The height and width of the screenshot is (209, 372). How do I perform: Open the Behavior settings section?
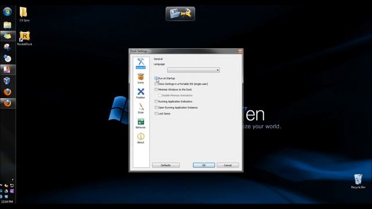[x=141, y=123]
